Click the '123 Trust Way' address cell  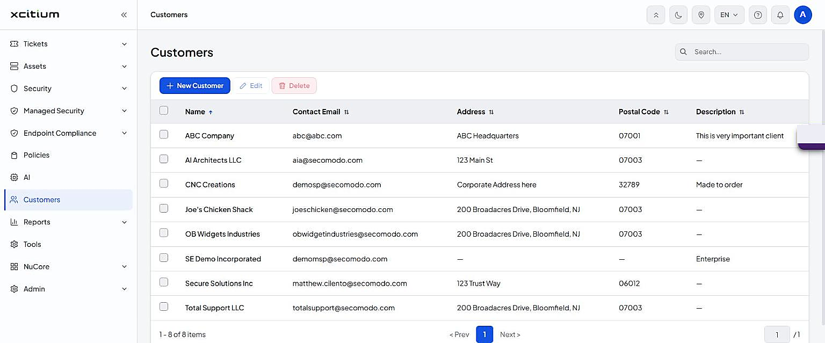pos(479,283)
